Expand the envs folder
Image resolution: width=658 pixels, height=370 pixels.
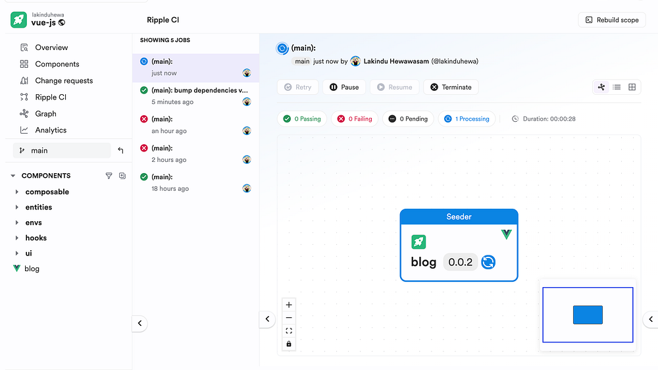pos(17,223)
